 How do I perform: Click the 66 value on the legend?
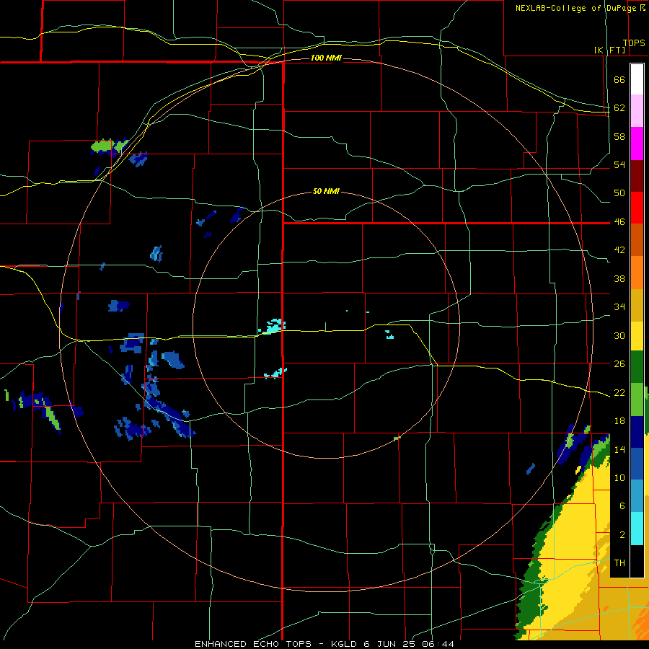coord(619,79)
